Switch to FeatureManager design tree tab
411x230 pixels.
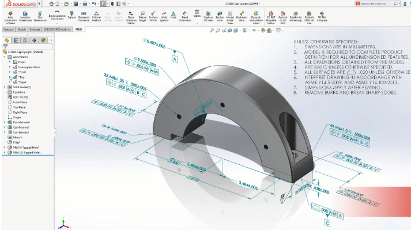click(x=7, y=40)
